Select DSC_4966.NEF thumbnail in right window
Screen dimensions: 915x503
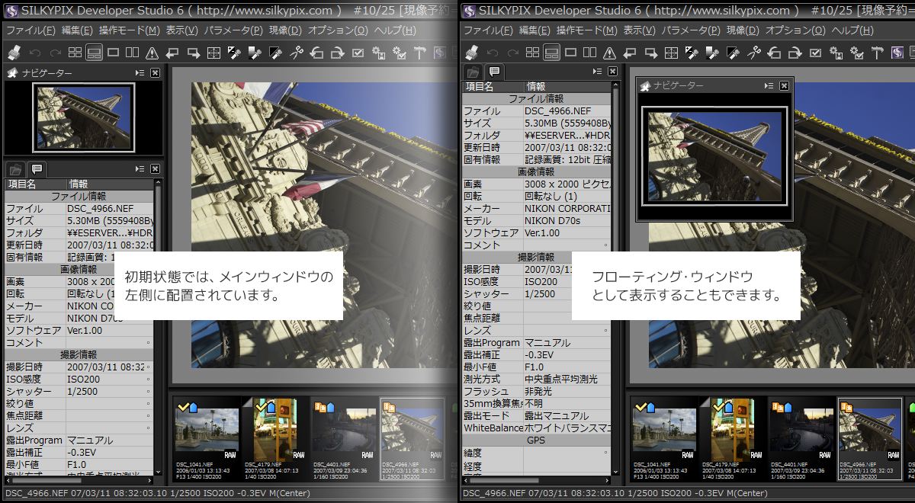click(x=870, y=438)
